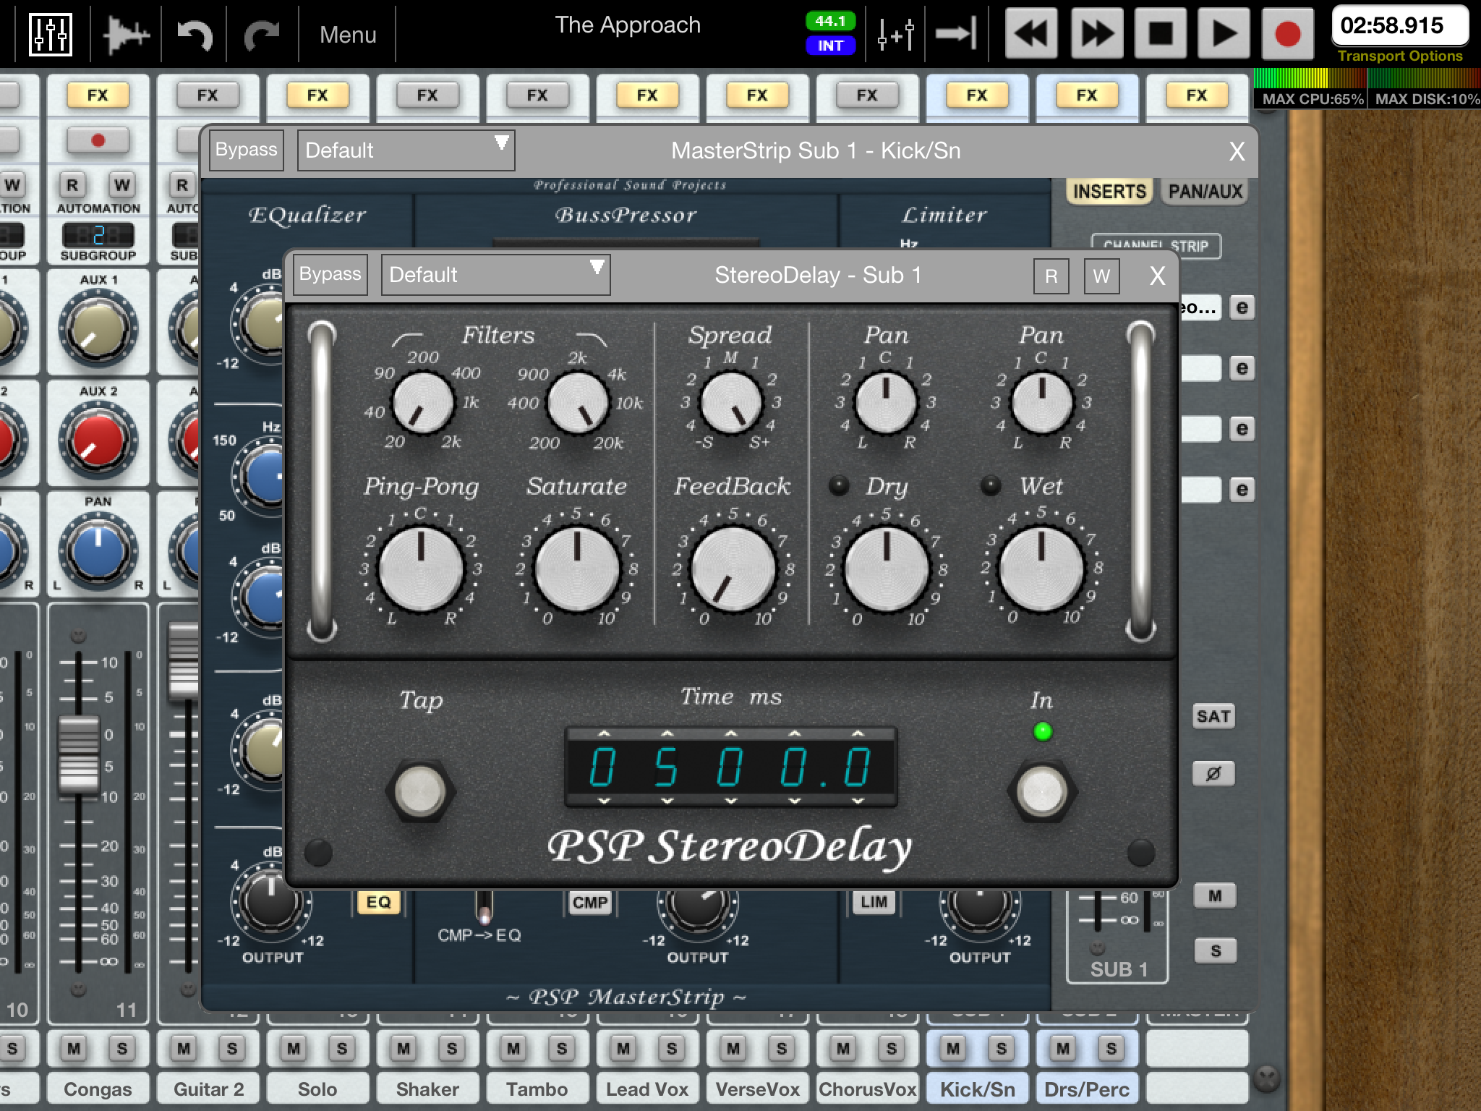Viewport: 1481px width, 1111px height.
Task: Bypass the MasterStrip plugin
Action: pyautogui.click(x=246, y=150)
